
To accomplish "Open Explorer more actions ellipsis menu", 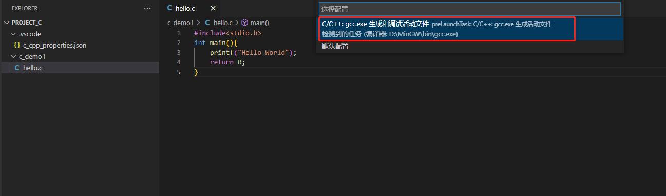I will coord(147,9).
